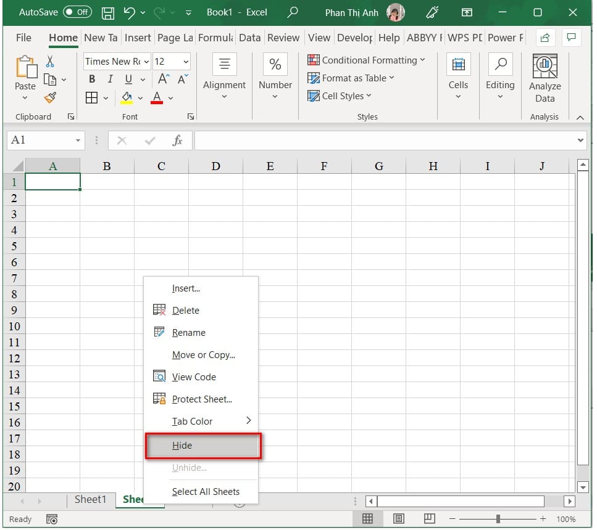Cut selection with scissors icon
The image size is (597, 530).
point(49,61)
